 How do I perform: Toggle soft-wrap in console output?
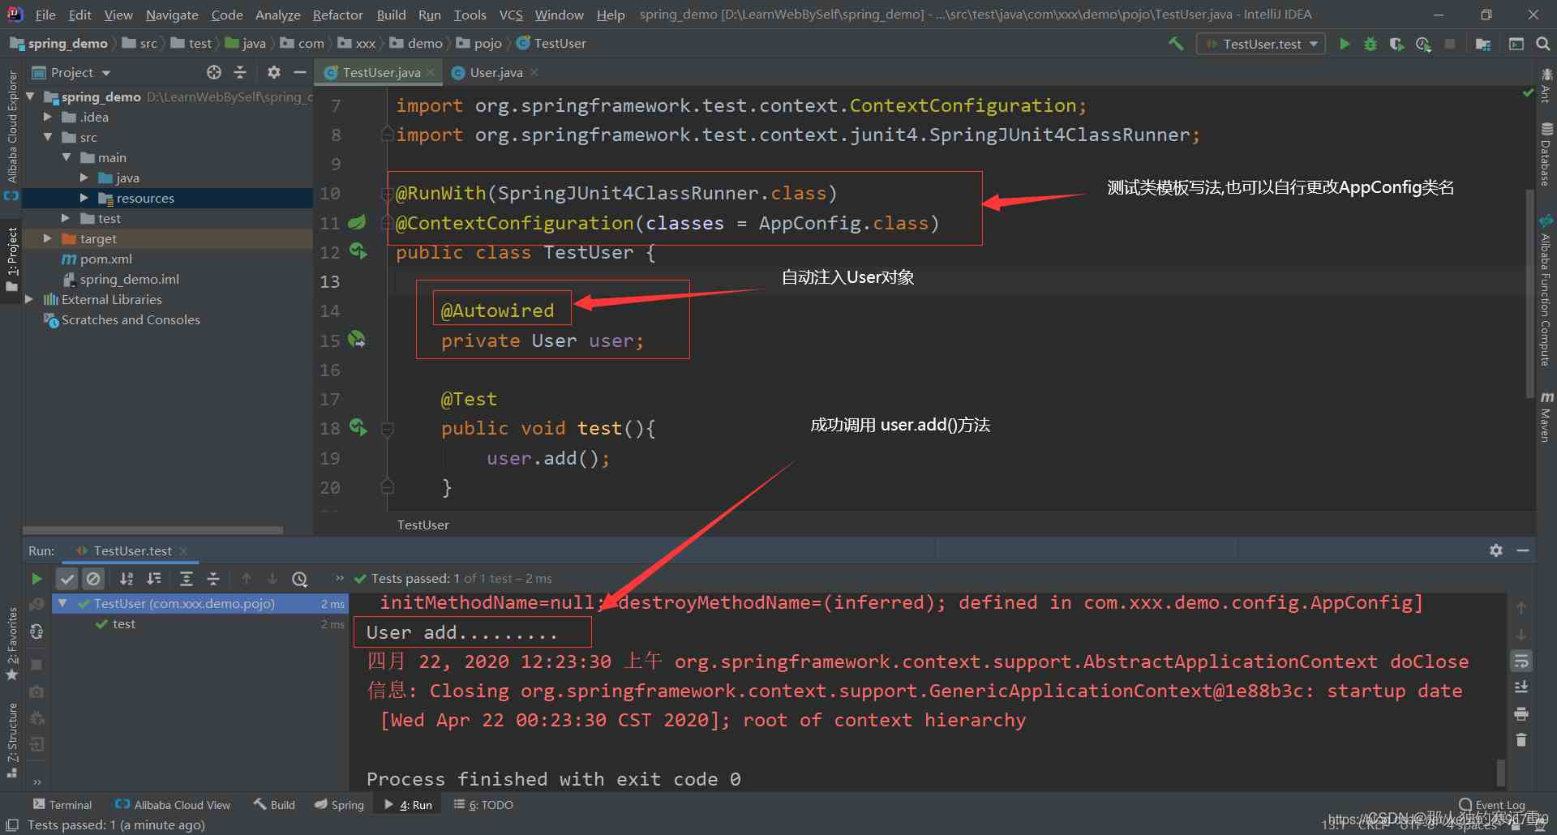[x=1521, y=662]
